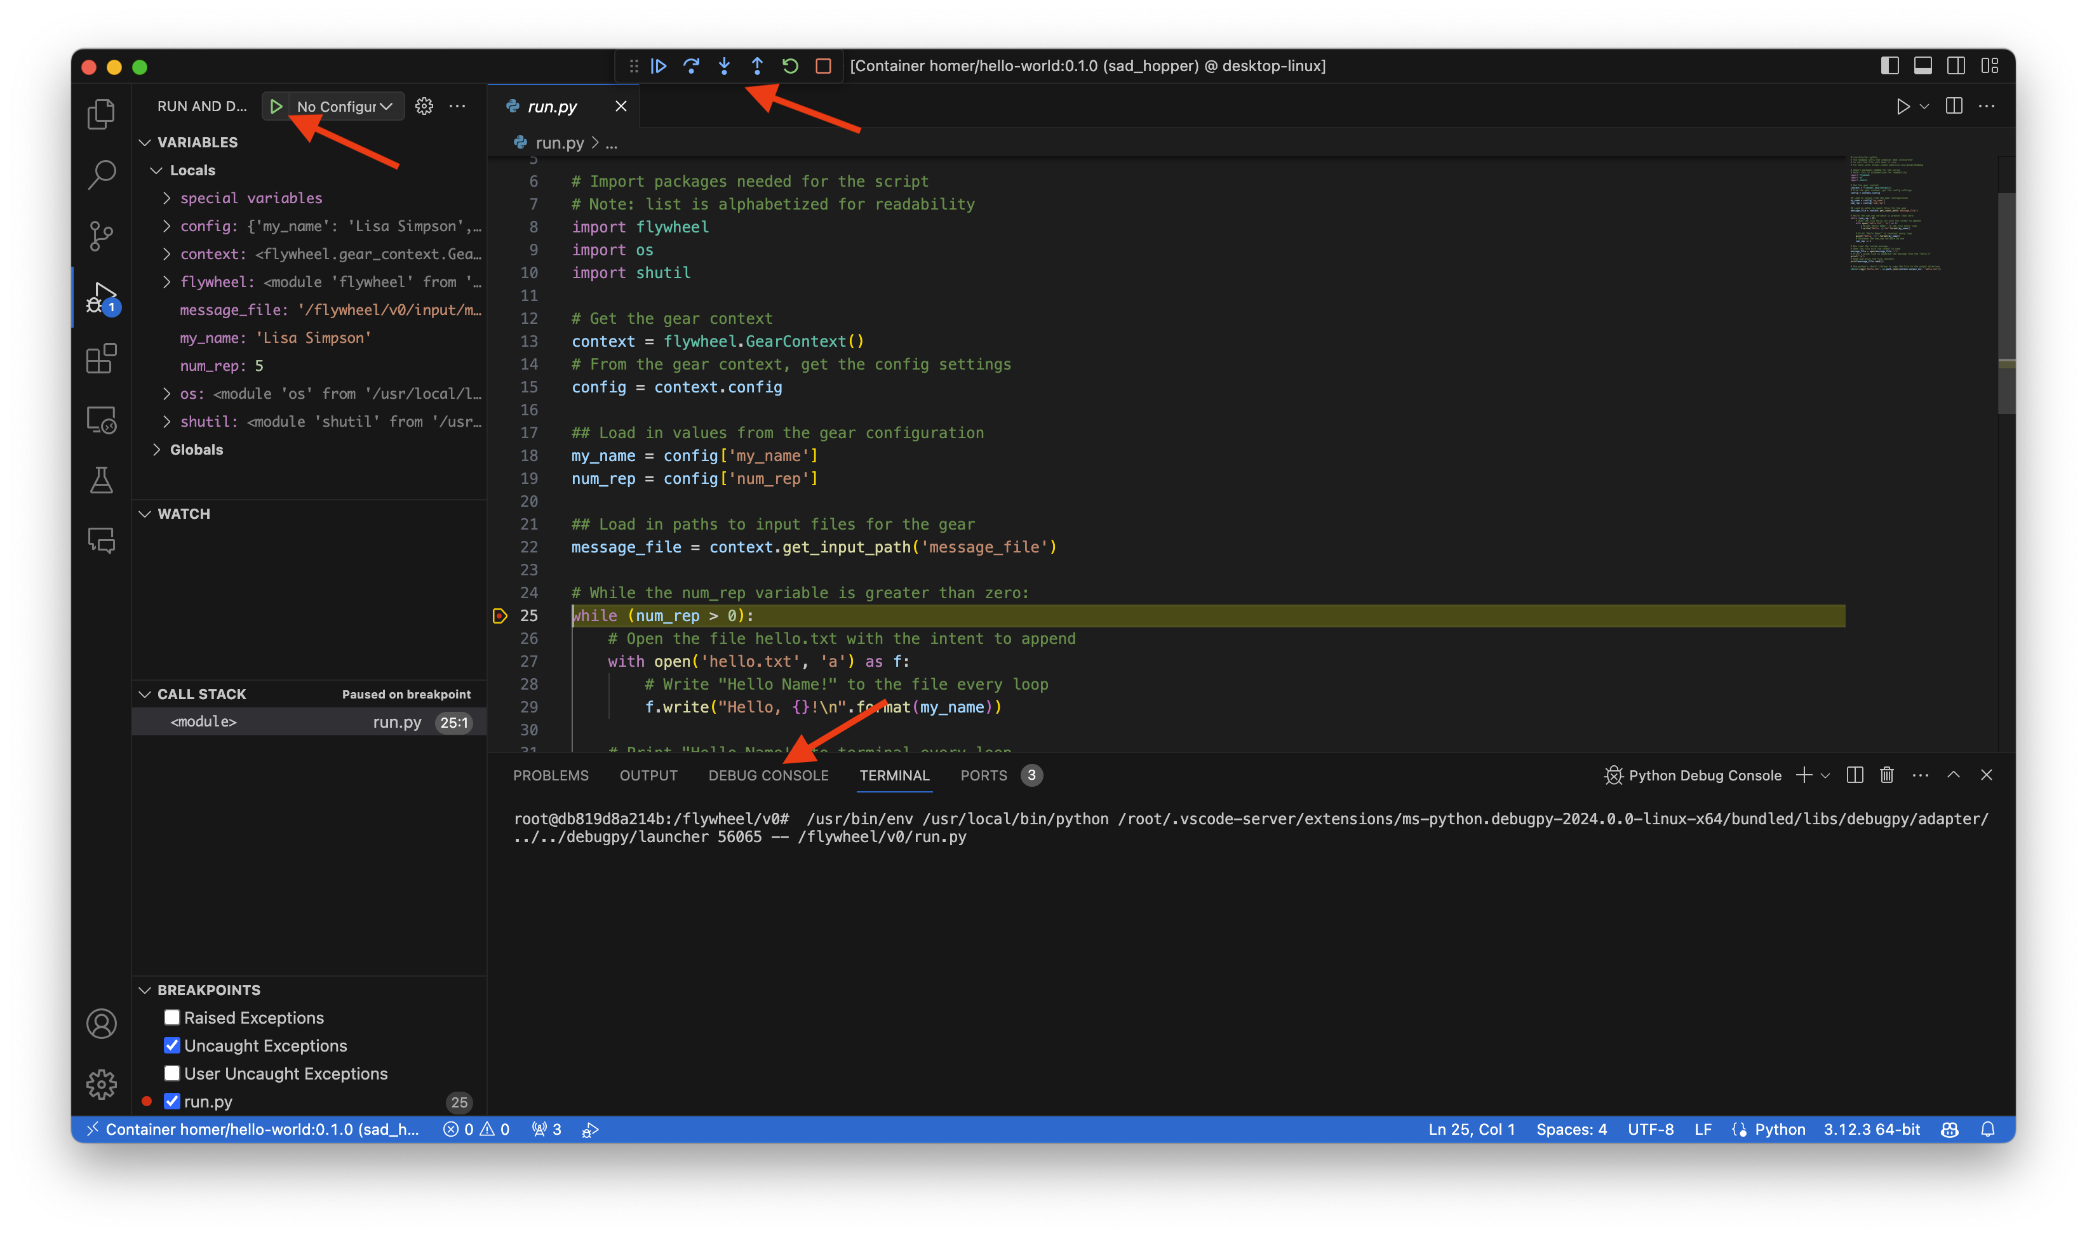The width and height of the screenshot is (2087, 1237).
Task: Open the Extensions view
Action: pos(101,358)
